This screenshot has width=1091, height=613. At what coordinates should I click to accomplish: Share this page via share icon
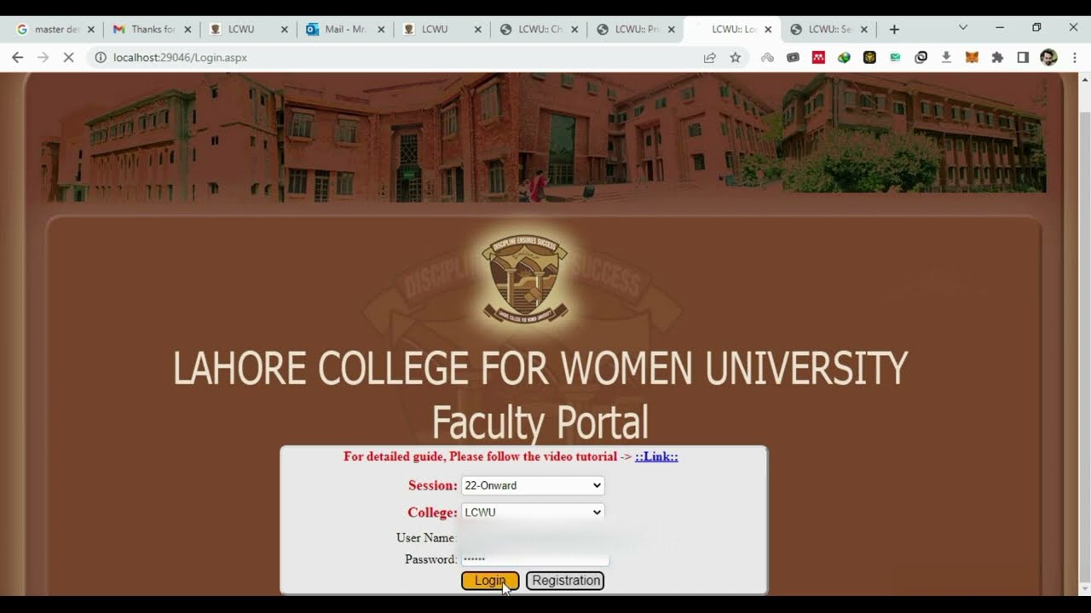709,57
